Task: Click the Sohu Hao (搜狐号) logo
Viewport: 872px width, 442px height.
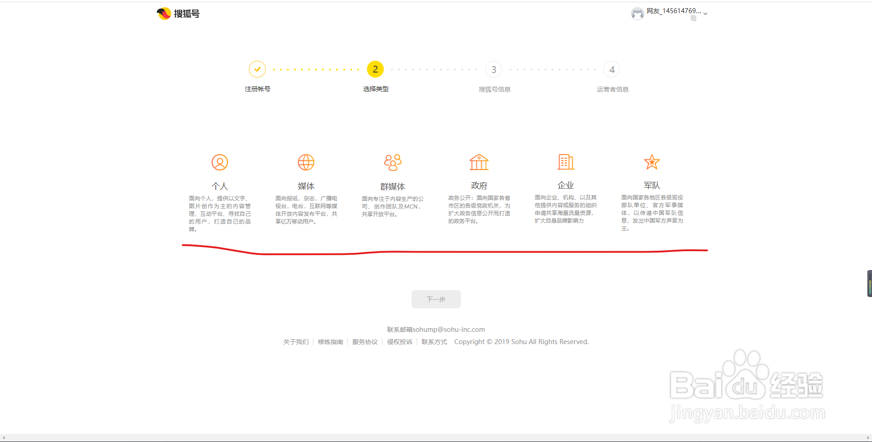Action: 178,14
